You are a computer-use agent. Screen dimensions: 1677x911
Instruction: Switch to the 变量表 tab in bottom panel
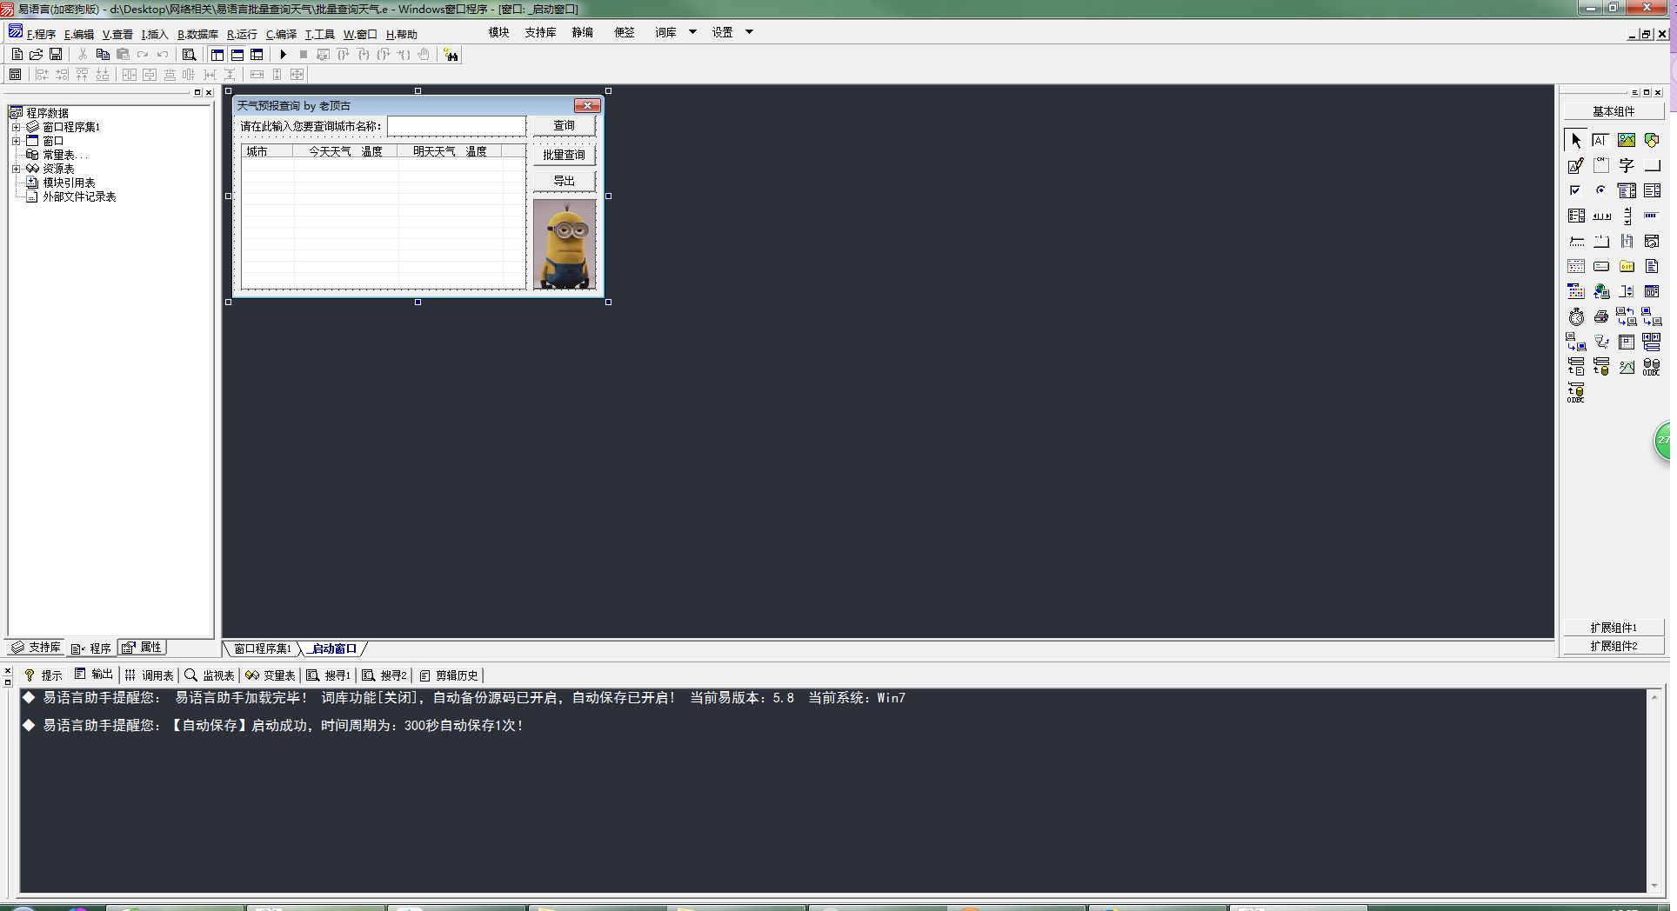pos(271,675)
